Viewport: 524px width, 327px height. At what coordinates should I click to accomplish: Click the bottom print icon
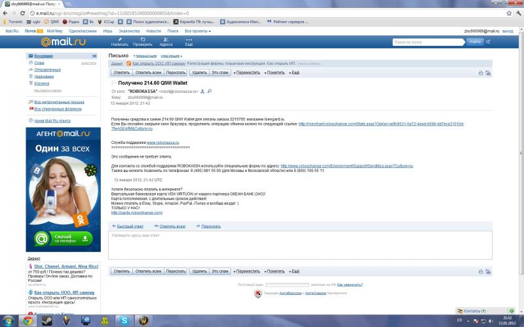pyautogui.click(x=481, y=271)
